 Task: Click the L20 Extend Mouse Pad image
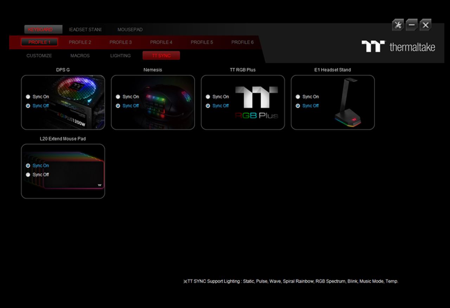coord(63,171)
